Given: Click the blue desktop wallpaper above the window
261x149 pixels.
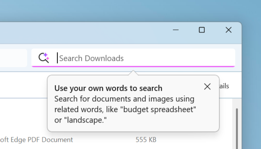Looking at the screenshot, I should [109, 11].
